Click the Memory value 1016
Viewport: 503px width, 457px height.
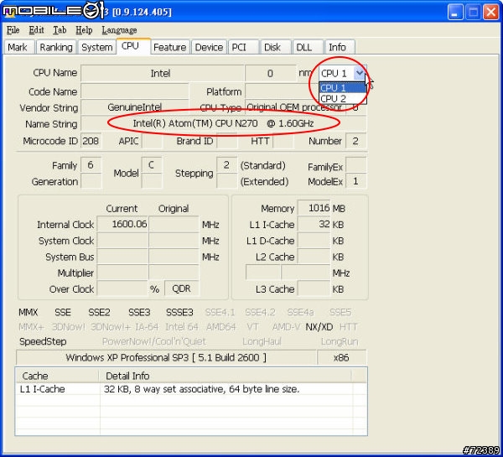coord(314,208)
